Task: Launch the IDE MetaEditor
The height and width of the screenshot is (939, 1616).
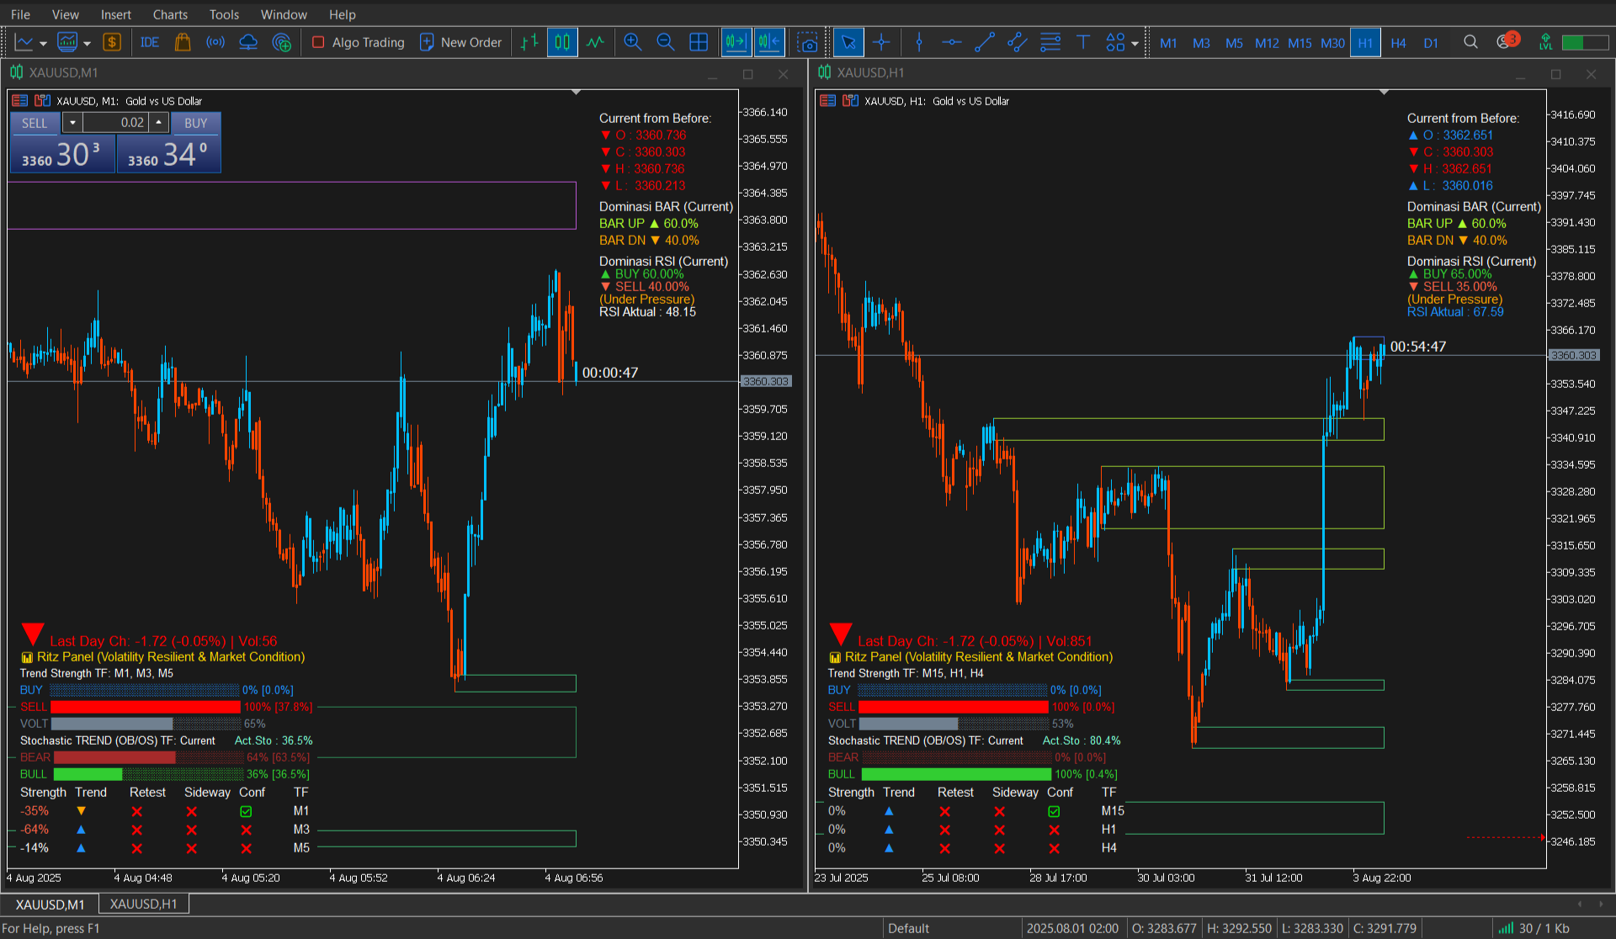Action: (x=150, y=42)
